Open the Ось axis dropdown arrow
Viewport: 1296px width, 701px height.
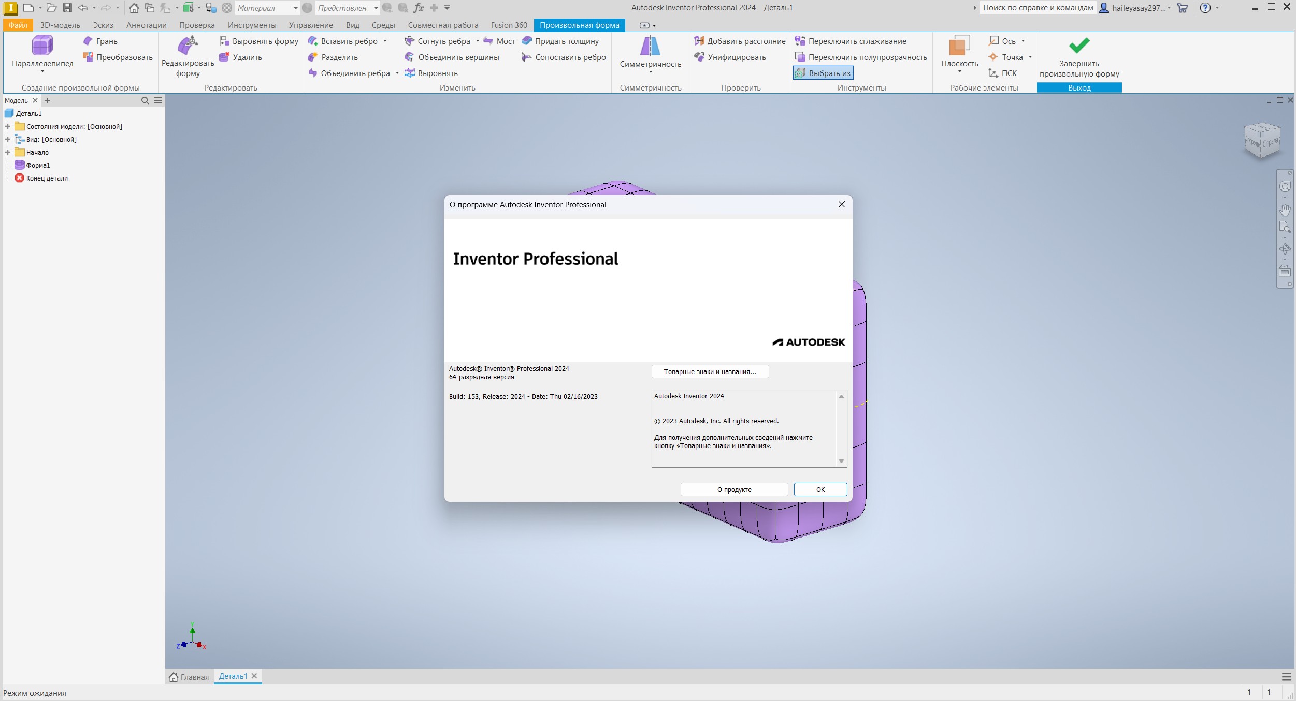[1023, 41]
